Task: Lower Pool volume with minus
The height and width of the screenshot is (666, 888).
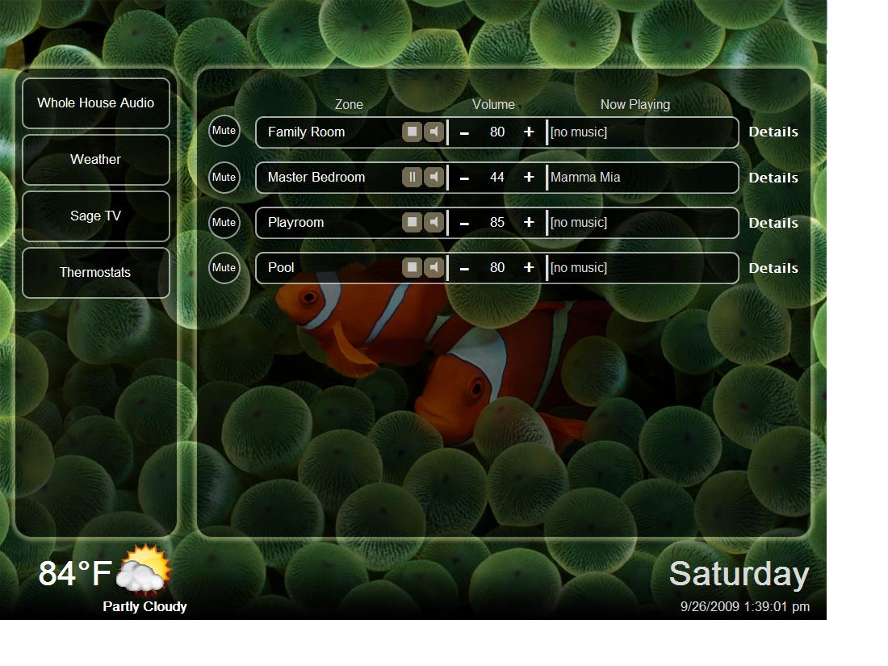Action: pyautogui.click(x=464, y=269)
